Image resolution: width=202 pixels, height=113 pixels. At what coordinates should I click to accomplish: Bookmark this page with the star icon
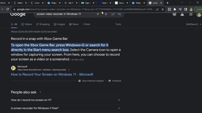[163, 9]
